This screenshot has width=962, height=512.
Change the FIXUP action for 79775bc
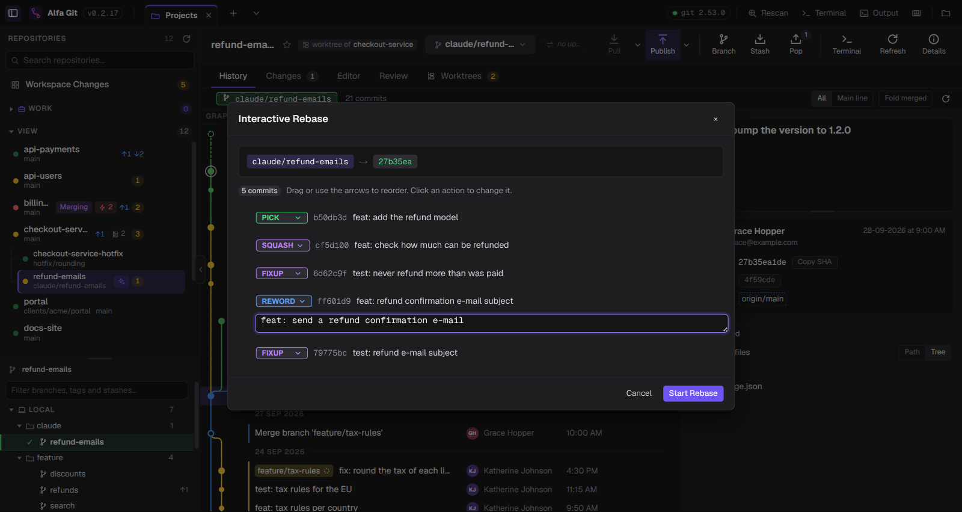tap(281, 353)
